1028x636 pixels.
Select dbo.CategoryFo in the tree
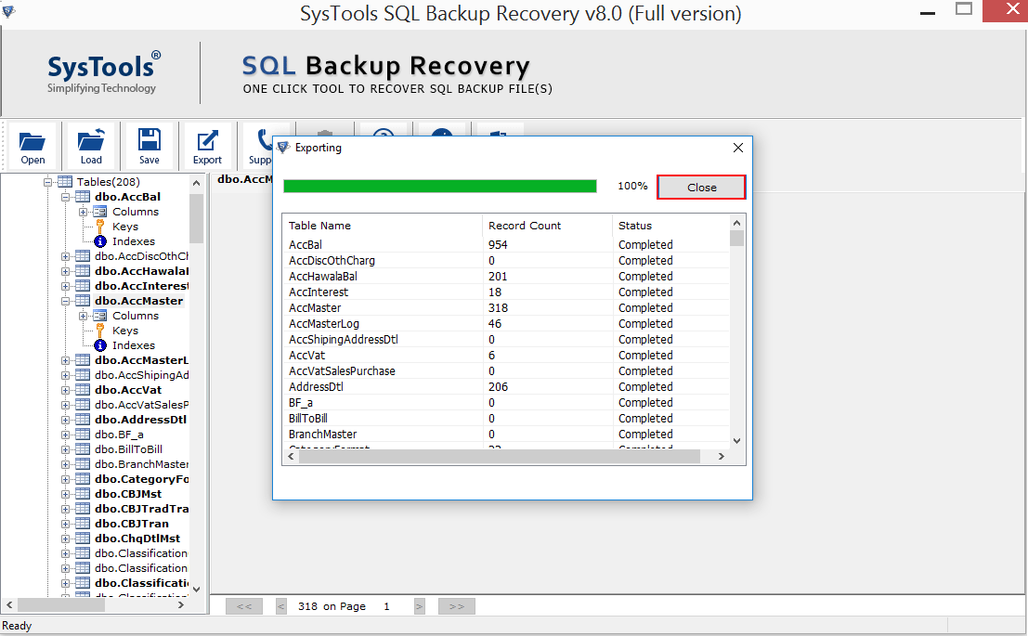[x=141, y=479]
